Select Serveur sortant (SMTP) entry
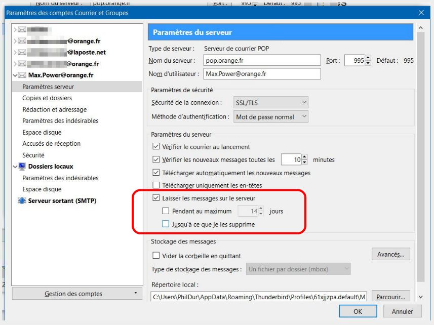This screenshot has width=434, height=325. [x=62, y=201]
